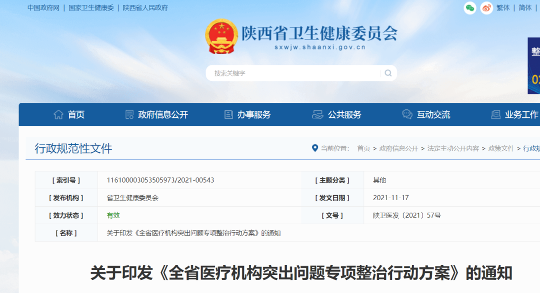This screenshot has width=540, height=293.
Task: Click the WeChat icon in top bar
Action: point(470,8)
